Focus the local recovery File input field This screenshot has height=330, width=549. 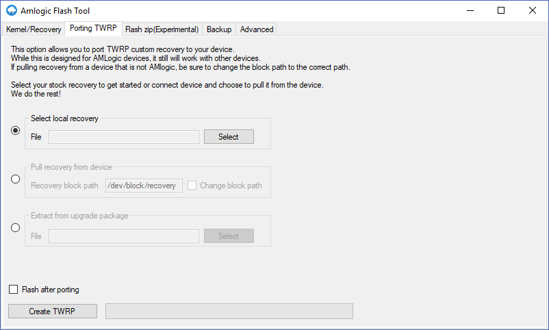pyautogui.click(x=124, y=137)
